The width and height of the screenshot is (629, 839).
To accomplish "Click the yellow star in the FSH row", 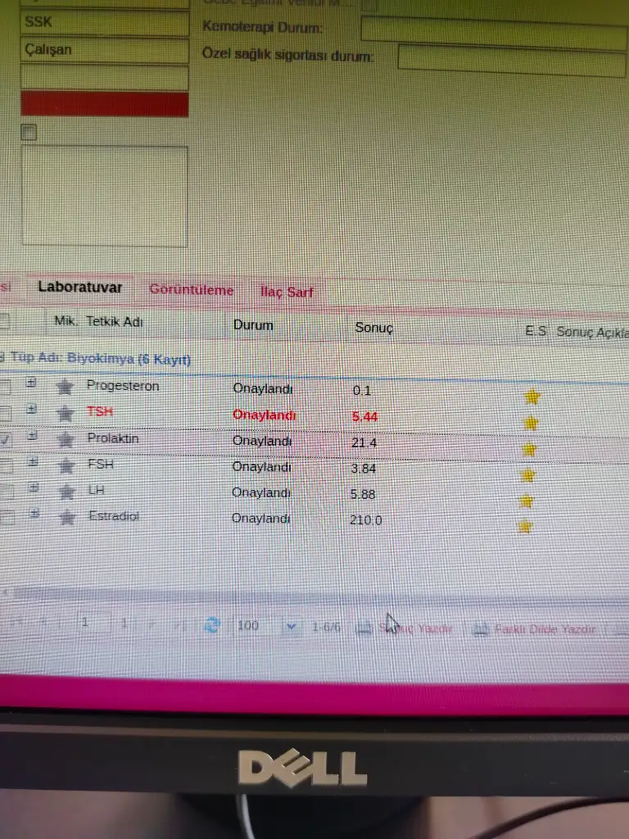I will tap(528, 474).
